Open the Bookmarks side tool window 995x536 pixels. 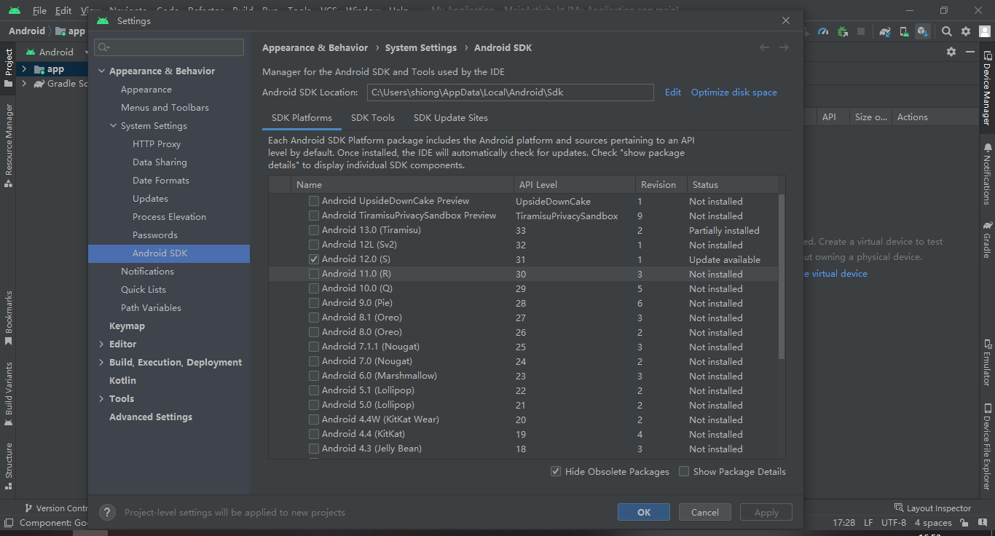pos(8,318)
